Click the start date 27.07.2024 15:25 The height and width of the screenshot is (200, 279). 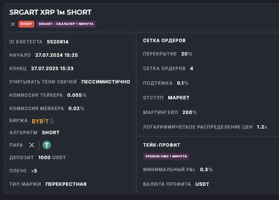pyautogui.click(x=56, y=55)
